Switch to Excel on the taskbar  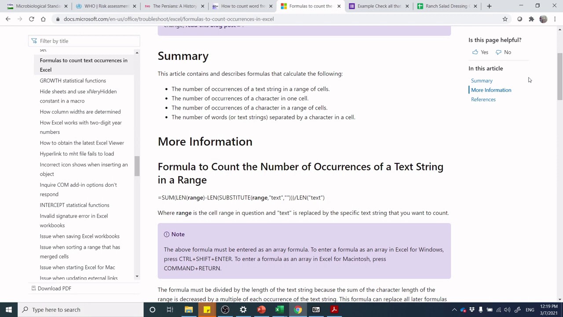(x=279, y=310)
